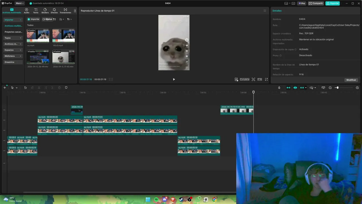
Task: Click the Completa quality button
Action: pos(245,79)
